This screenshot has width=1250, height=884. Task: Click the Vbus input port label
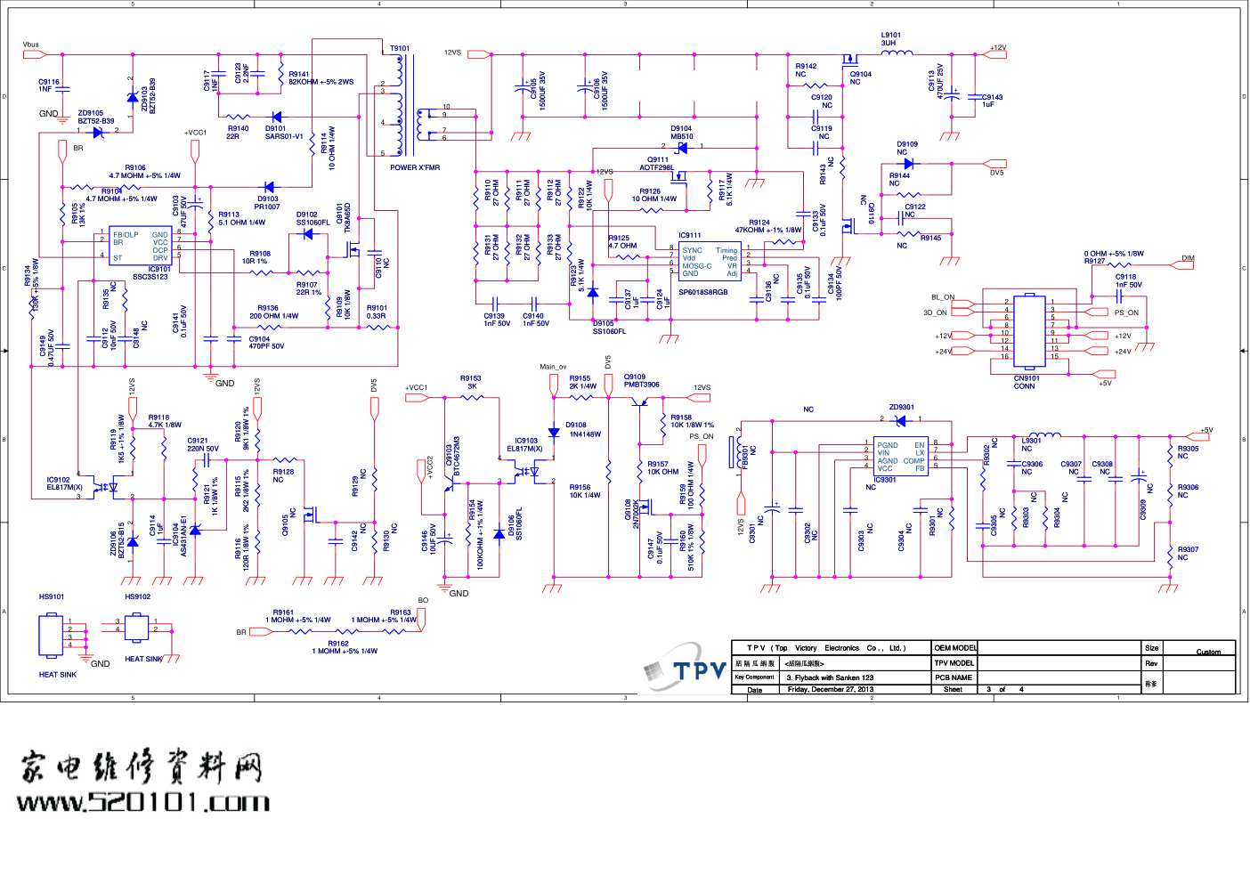pyautogui.click(x=34, y=54)
